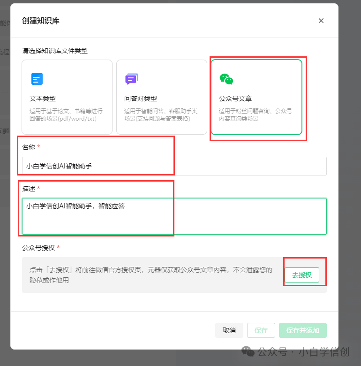Click the blue document icon for 文本类型

37,79
